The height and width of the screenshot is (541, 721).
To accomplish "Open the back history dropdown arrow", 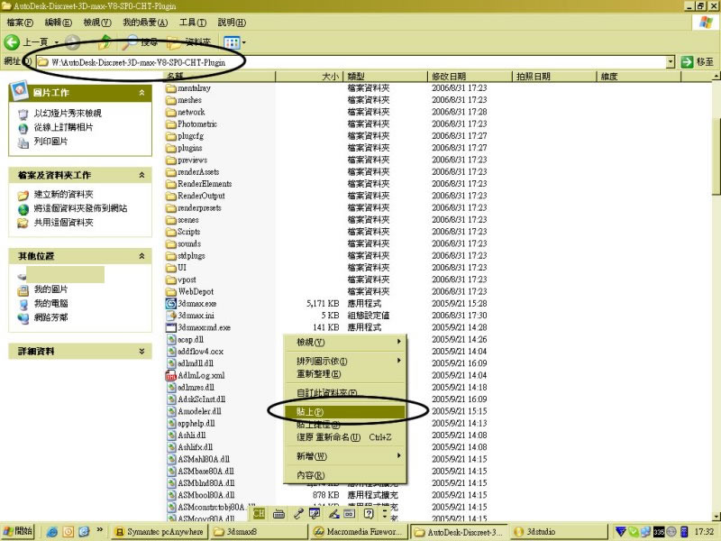I will (57, 42).
